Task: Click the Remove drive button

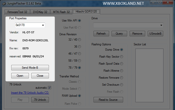Action: point(137,34)
